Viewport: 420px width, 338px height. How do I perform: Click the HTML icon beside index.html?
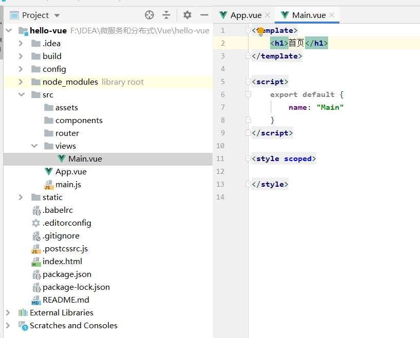pos(36,262)
